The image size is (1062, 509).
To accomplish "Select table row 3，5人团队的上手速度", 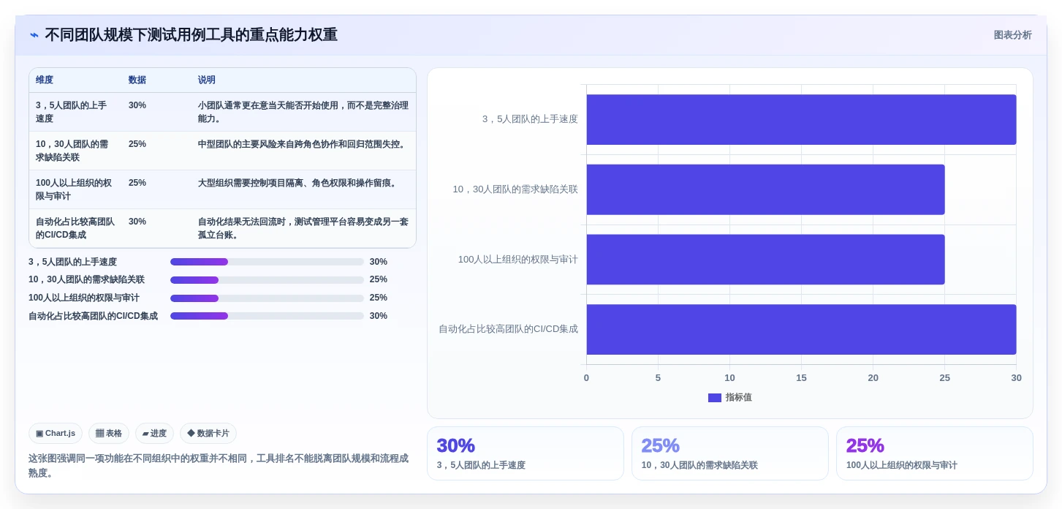I will pos(222,112).
